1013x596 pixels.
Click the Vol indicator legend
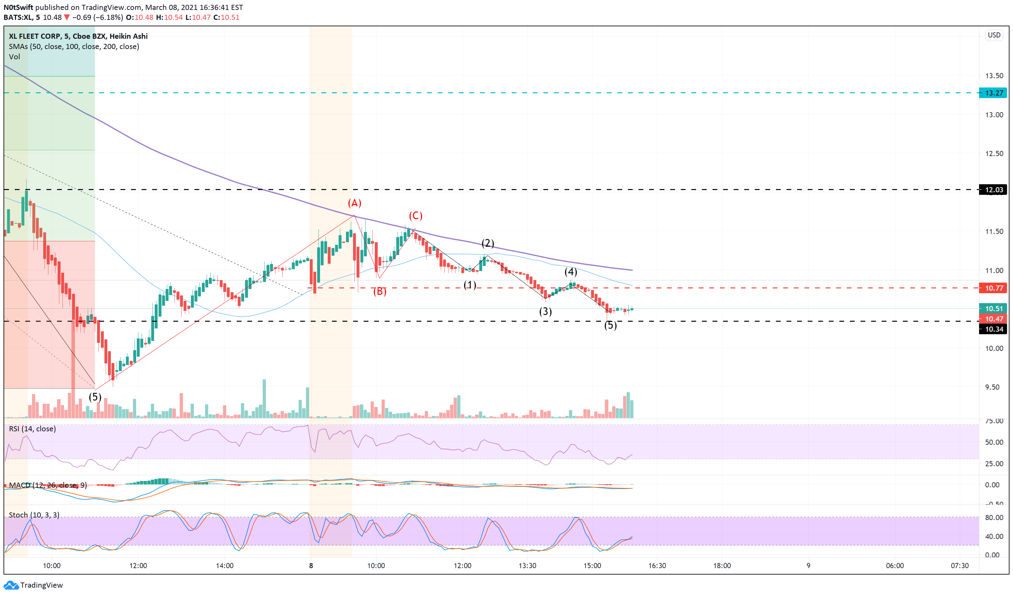coord(14,57)
